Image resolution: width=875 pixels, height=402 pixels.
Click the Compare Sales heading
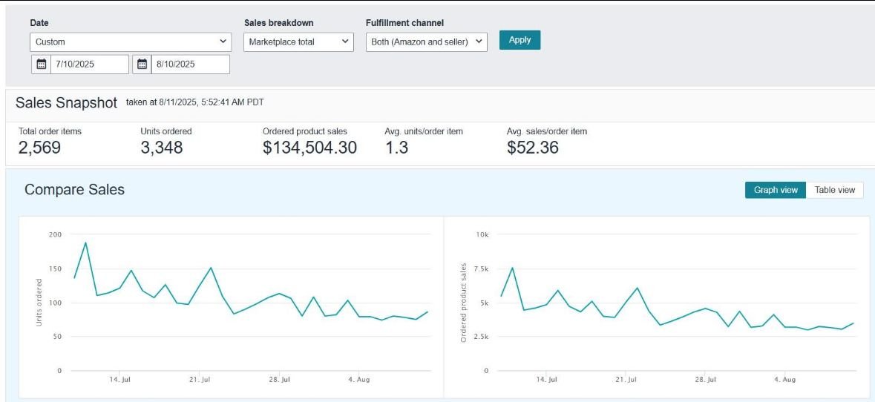[x=74, y=190]
